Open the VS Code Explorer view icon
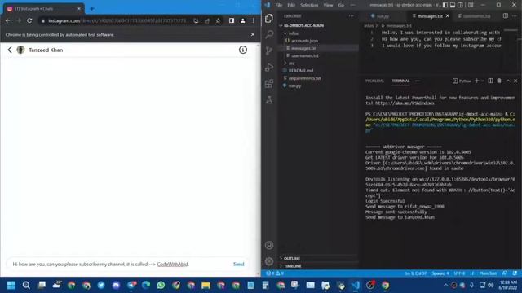This screenshot has width=522, height=293. (x=269, y=18)
